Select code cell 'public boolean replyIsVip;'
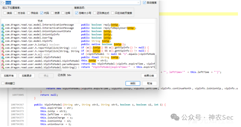241x127 pixels. (100, 25)
